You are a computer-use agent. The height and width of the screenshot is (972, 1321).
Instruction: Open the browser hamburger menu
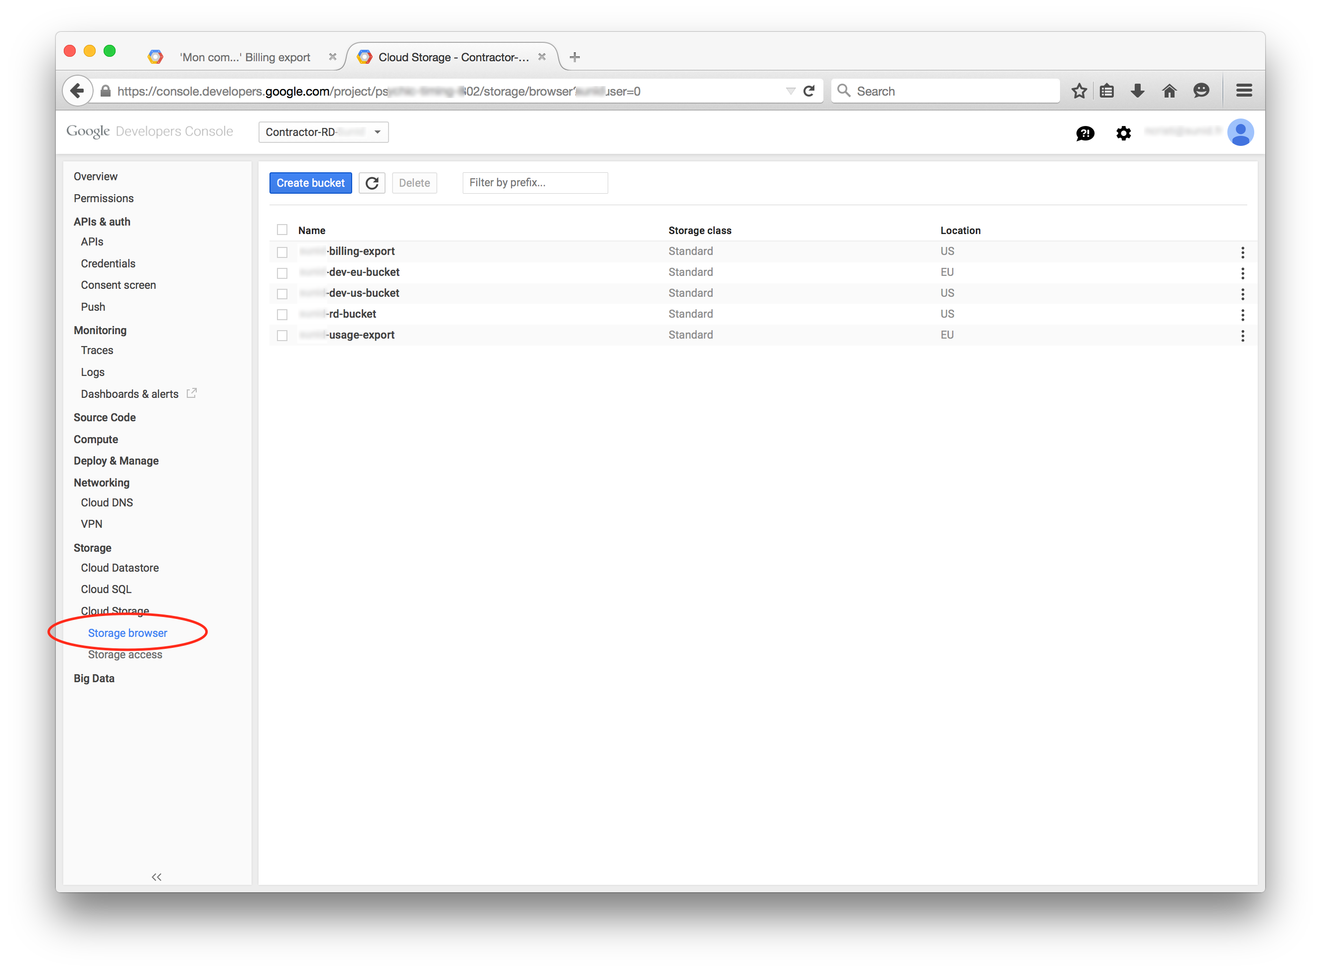(x=1243, y=91)
